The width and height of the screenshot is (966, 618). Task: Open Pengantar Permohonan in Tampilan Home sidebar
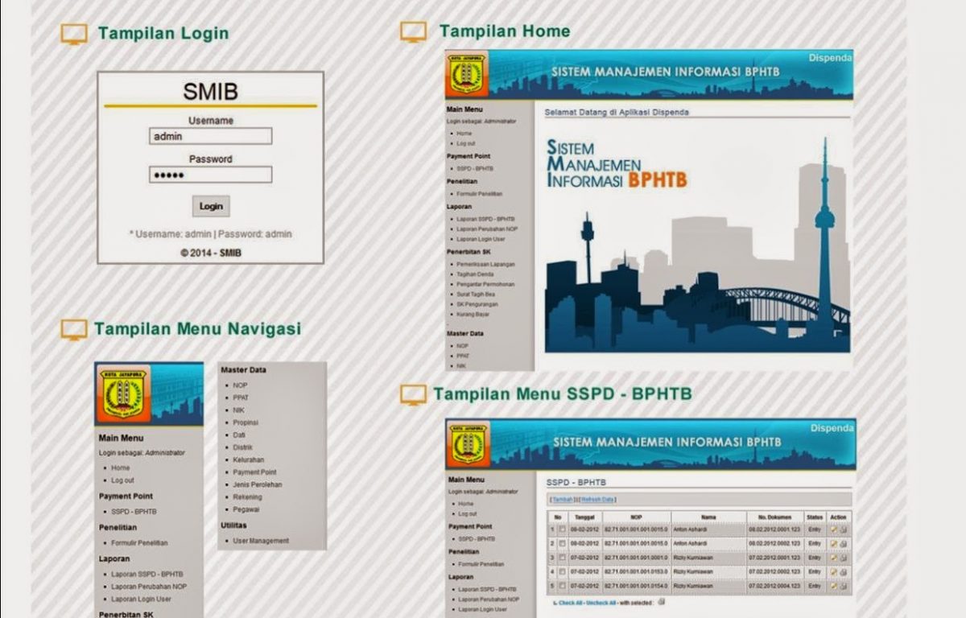(x=485, y=284)
